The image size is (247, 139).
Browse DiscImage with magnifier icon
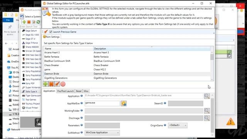point(207,118)
